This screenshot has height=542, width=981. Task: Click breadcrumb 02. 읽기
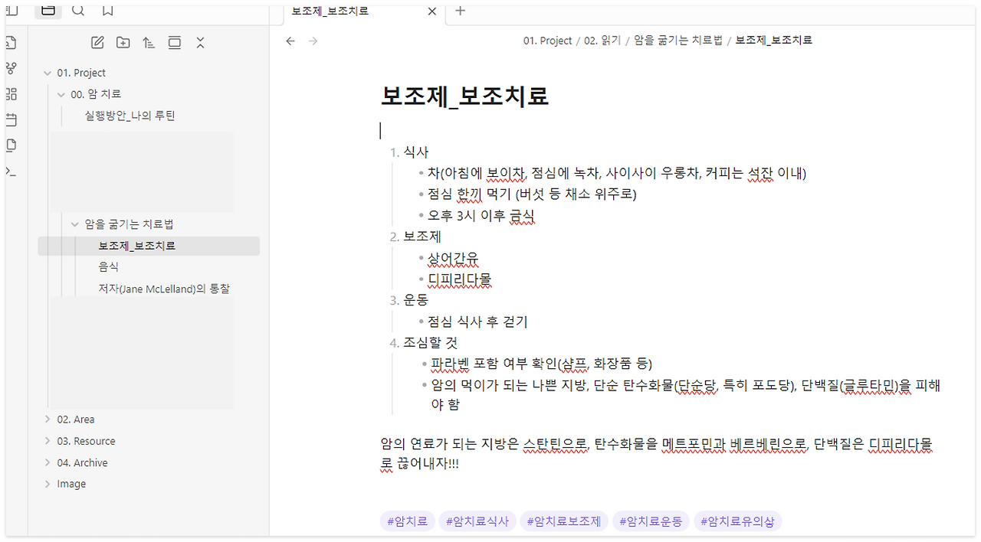[x=602, y=41]
